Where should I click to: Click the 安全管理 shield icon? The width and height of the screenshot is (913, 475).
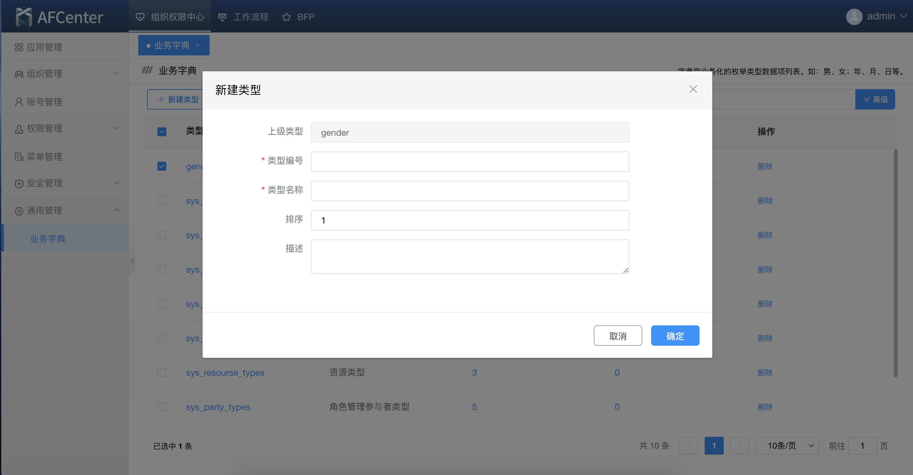19,183
